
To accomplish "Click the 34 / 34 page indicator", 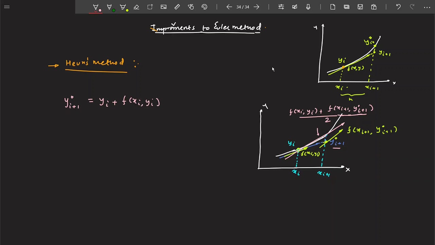I will [x=243, y=7].
